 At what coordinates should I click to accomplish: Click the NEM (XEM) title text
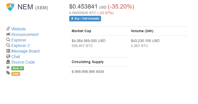[33, 7]
